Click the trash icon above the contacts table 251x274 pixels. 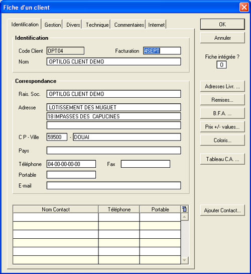pyautogui.click(x=184, y=209)
